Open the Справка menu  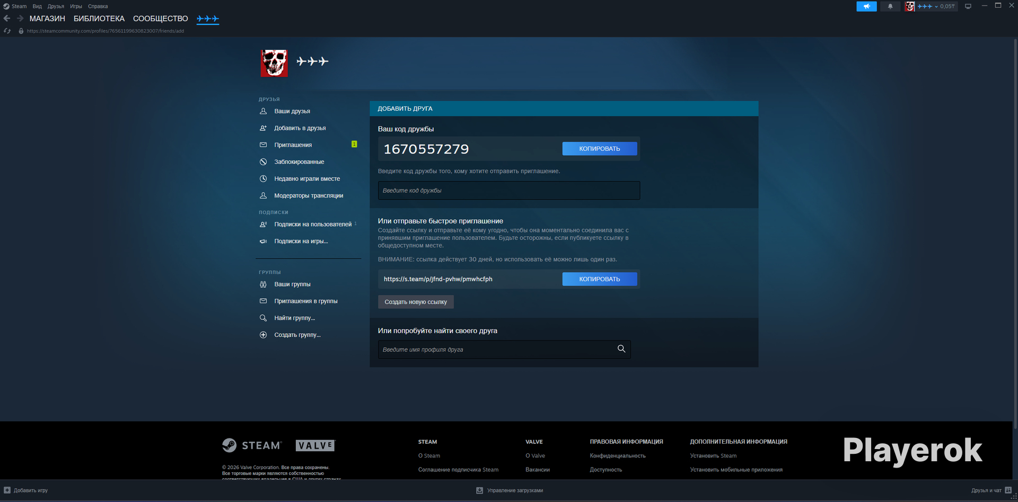[98, 6]
